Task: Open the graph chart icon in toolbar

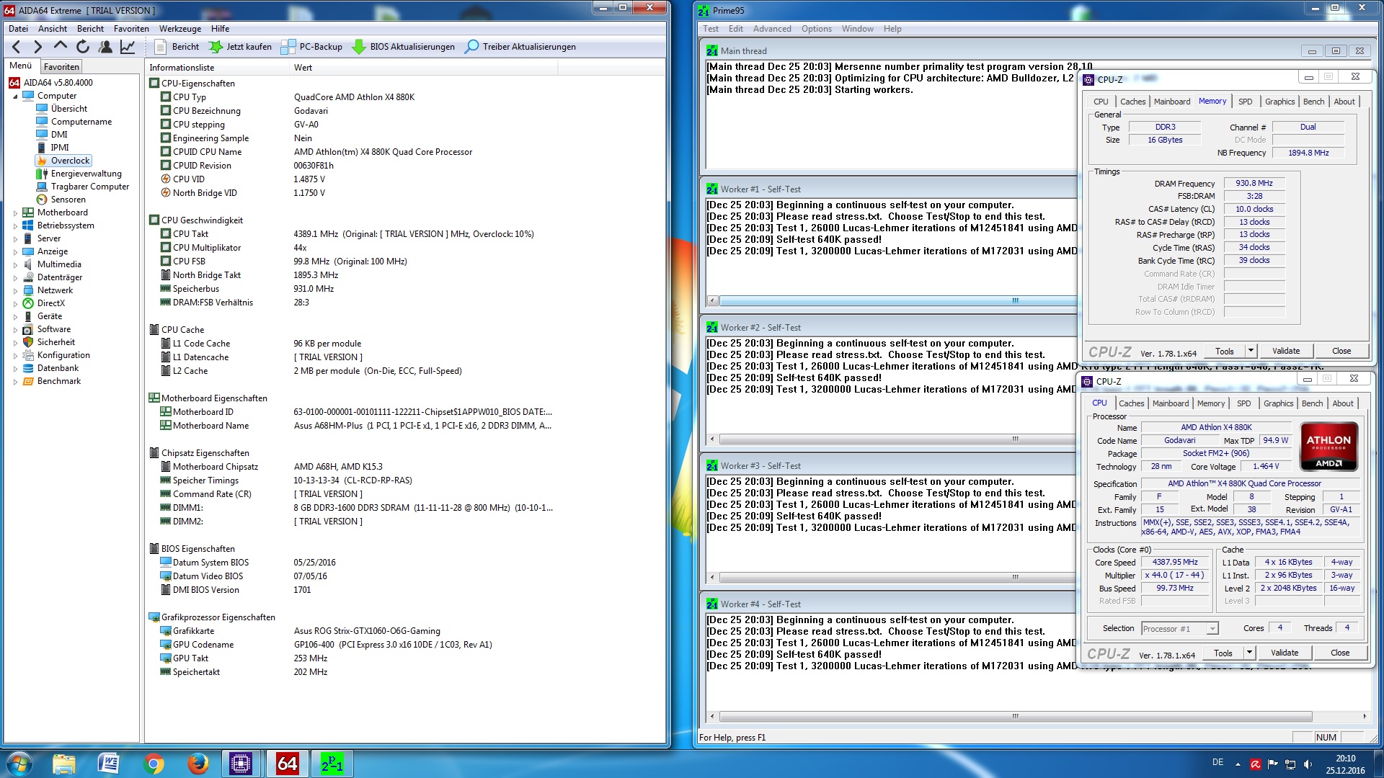Action: (x=128, y=47)
